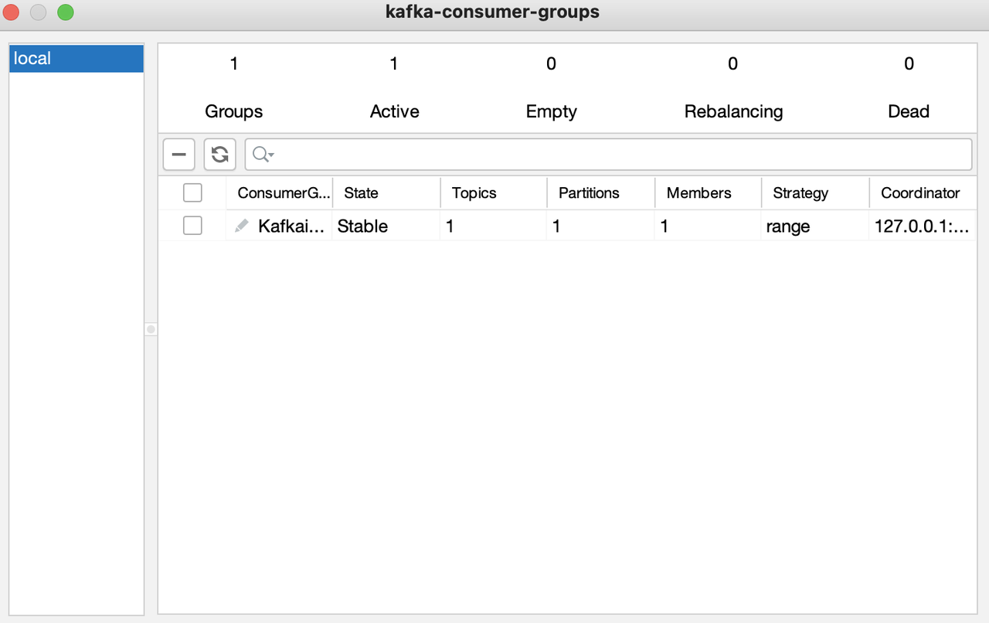Refresh the consumer groups list
The height and width of the screenshot is (623, 989).
coord(219,154)
